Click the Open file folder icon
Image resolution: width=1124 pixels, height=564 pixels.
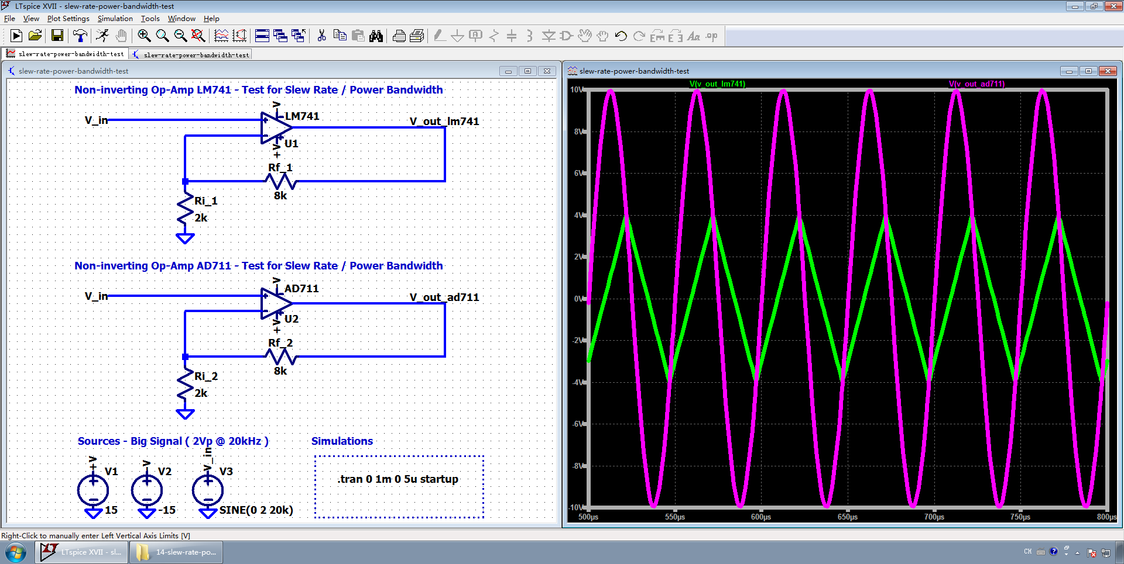pos(35,36)
